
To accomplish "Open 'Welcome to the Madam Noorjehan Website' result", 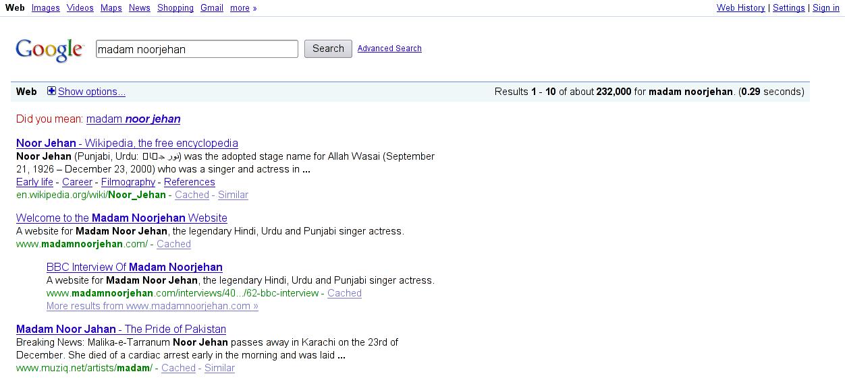I will click(x=121, y=218).
